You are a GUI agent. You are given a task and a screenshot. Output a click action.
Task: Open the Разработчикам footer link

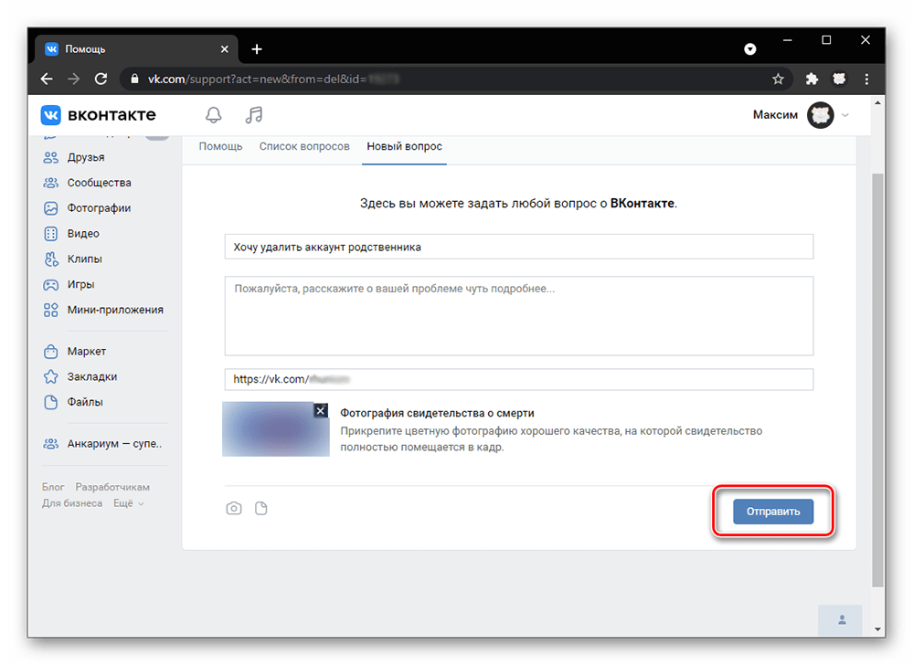click(112, 487)
